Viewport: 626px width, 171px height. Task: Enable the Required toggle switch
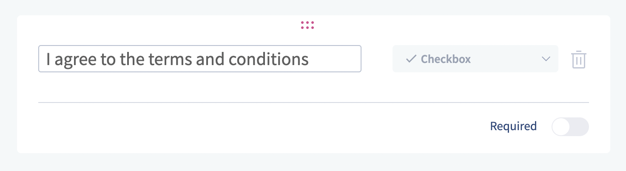point(570,127)
